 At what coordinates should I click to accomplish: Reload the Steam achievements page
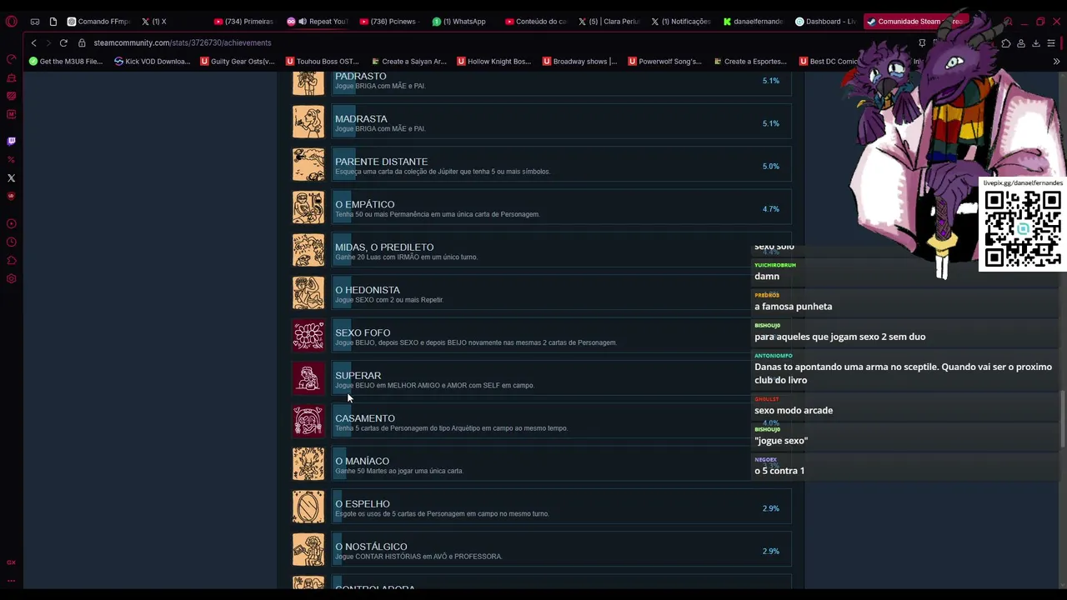coord(63,42)
